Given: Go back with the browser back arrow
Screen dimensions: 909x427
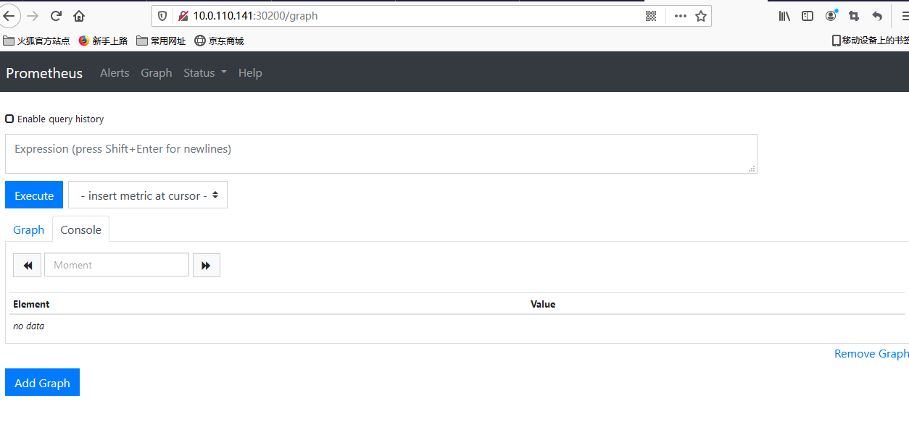Looking at the screenshot, I should [9, 16].
